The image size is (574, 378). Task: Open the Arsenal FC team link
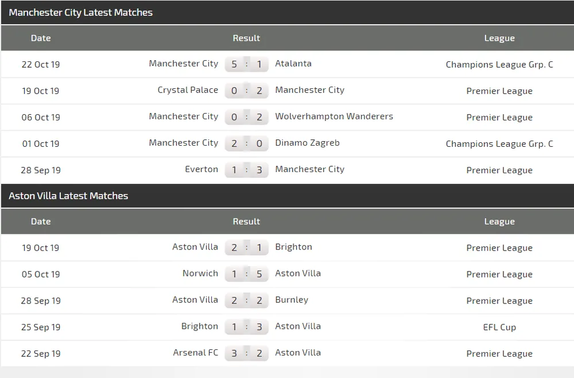[x=196, y=353]
